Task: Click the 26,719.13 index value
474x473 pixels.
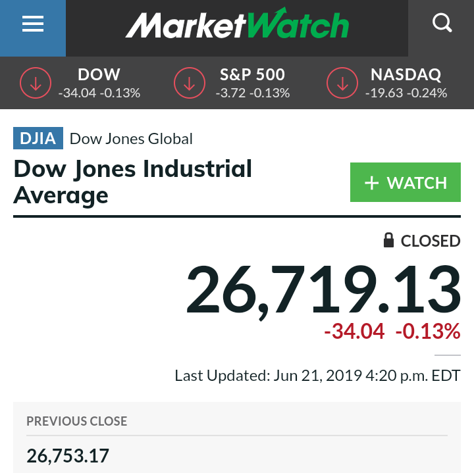Action: pyautogui.click(x=323, y=289)
